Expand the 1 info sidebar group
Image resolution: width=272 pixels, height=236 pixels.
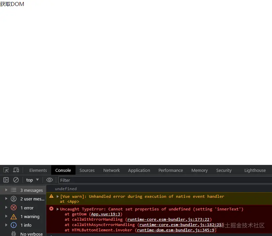point(6,225)
